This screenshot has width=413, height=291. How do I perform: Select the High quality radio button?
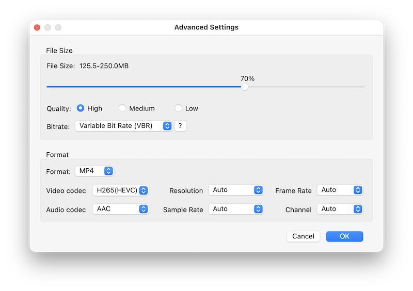(x=81, y=108)
